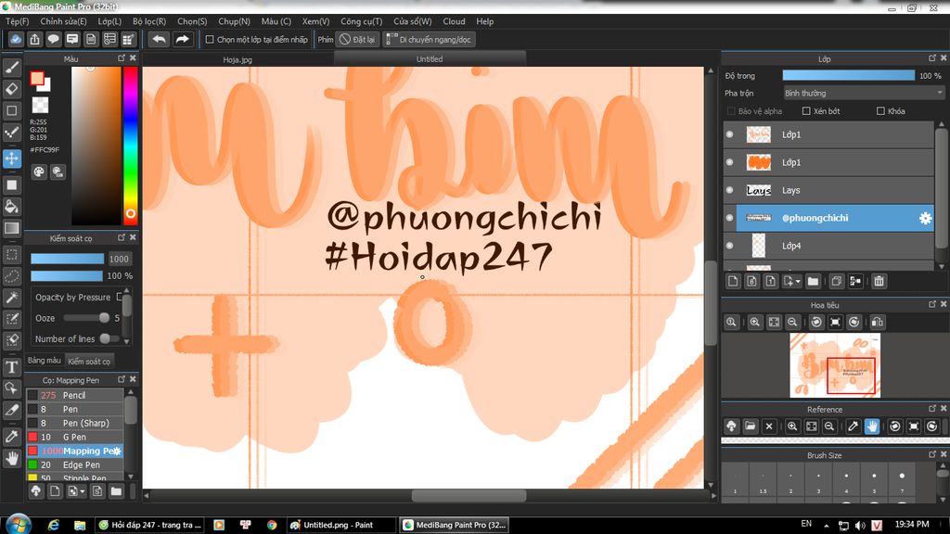950x534 pixels.
Task: Select the Magic Wand tool
Action: point(11,298)
